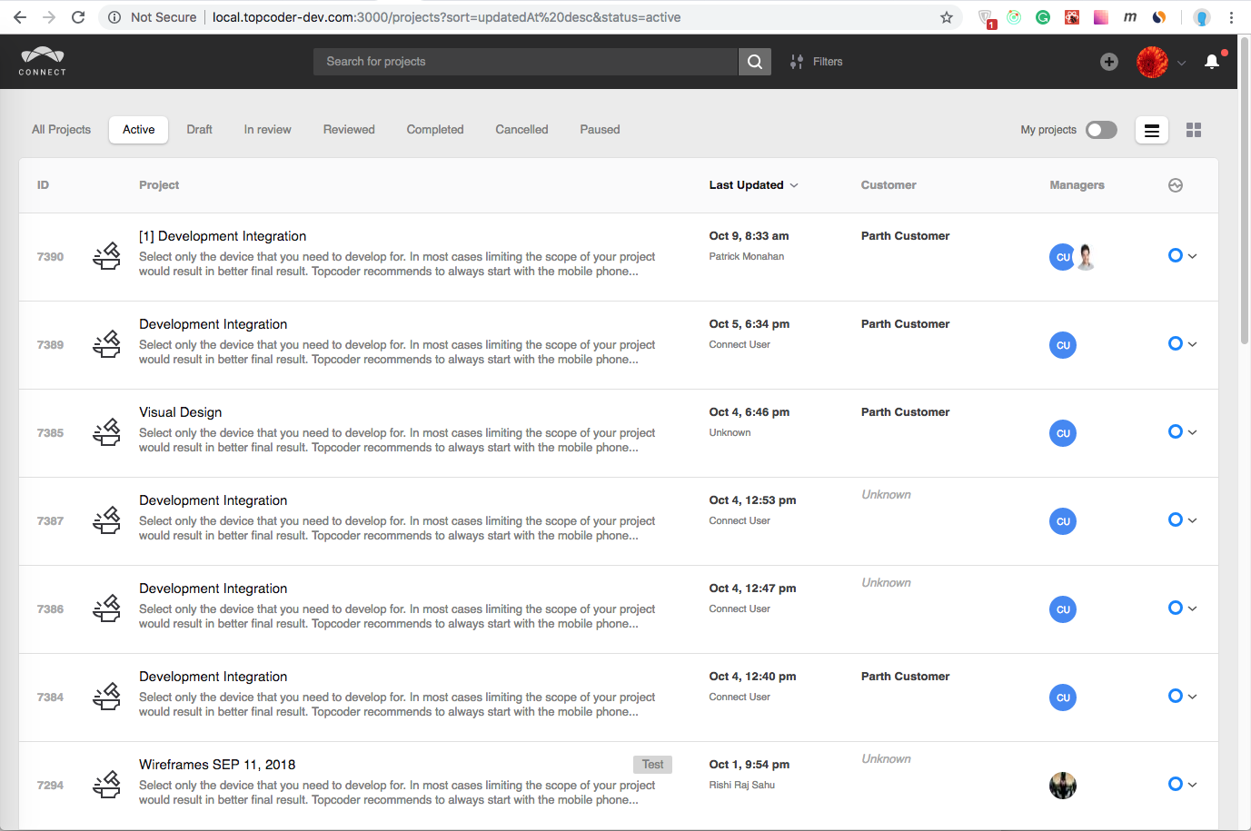Click project type icon for 7384
This screenshot has height=831, width=1251.
tap(106, 697)
